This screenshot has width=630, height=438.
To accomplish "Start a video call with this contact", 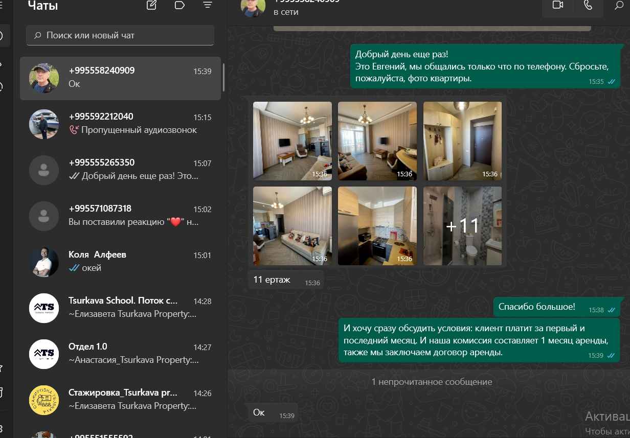I will (x=558, y=5).
